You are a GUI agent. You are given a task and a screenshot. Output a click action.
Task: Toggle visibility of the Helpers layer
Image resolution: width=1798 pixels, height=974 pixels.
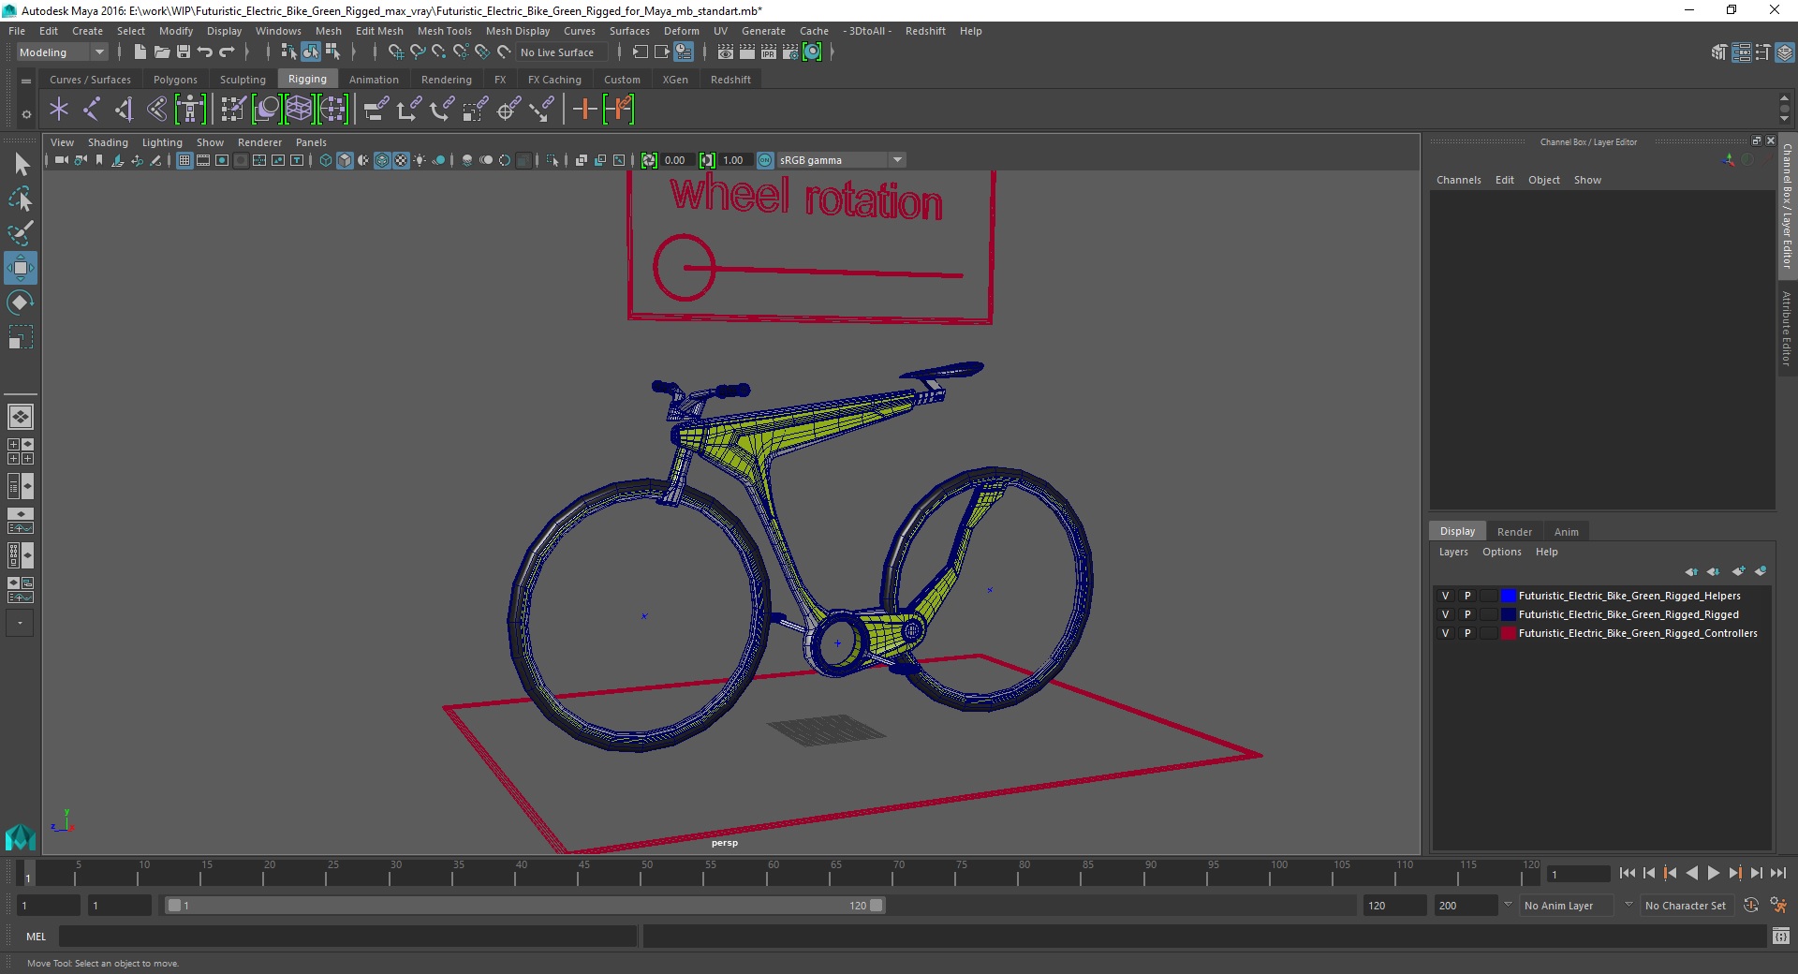click(x=1445, y=596)
